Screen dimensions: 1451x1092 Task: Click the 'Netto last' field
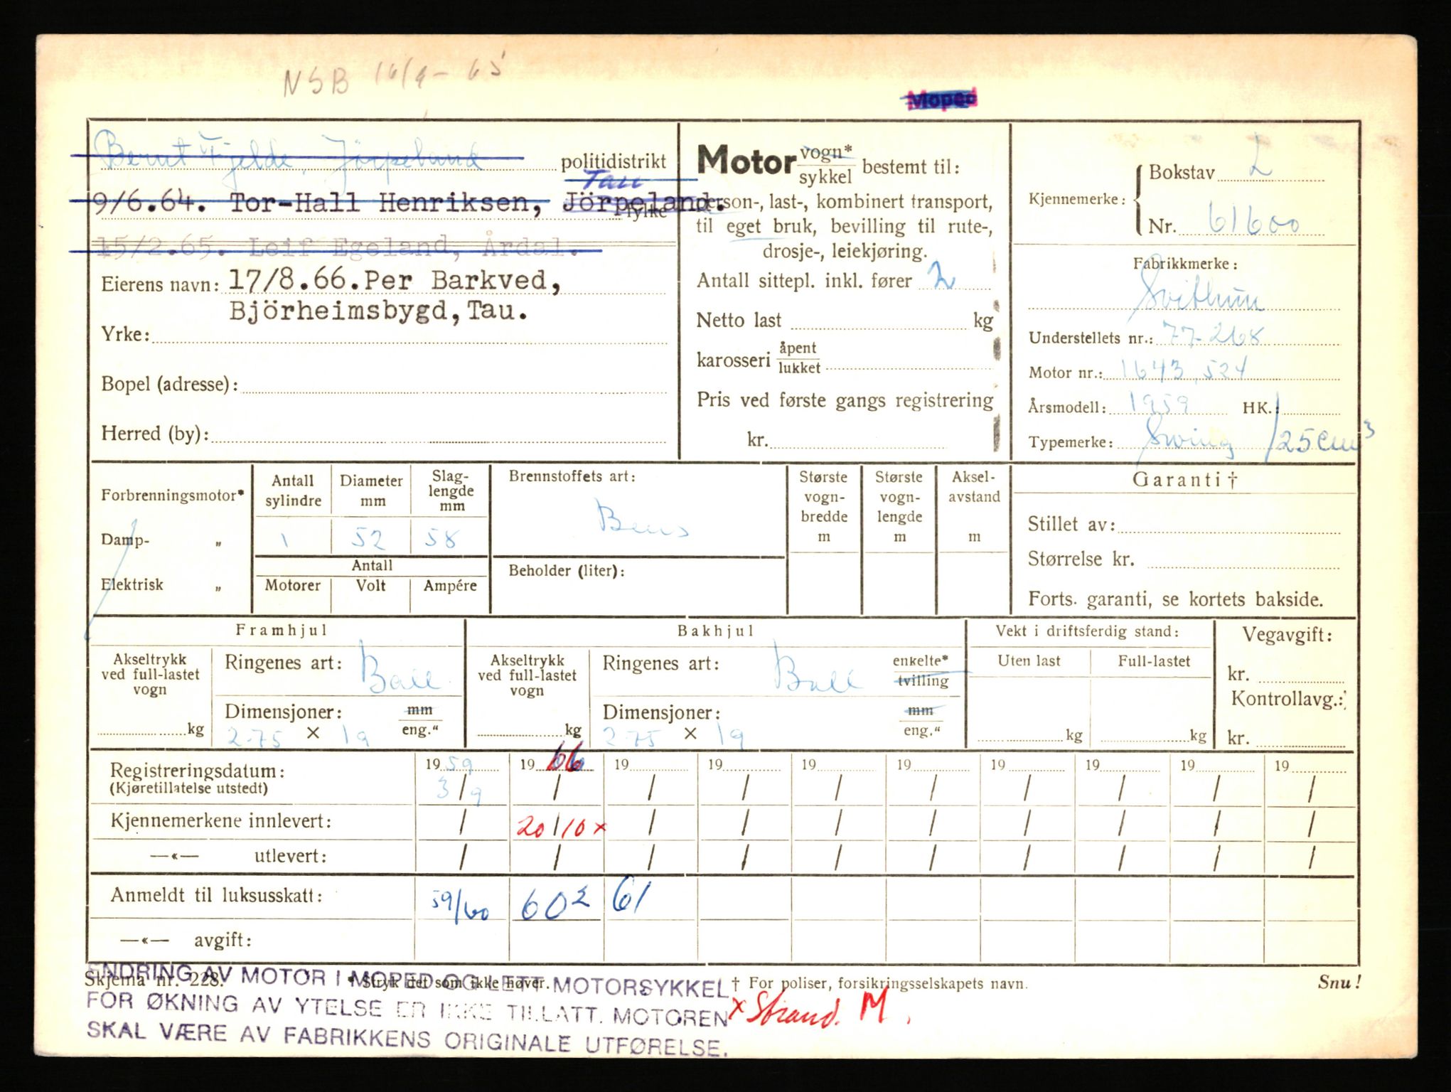pos(845,321)
